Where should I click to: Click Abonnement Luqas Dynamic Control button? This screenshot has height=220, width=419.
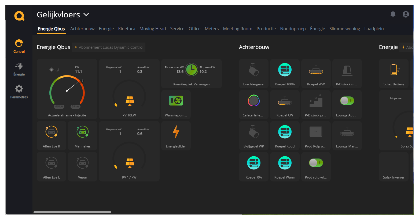click(109, 47)
